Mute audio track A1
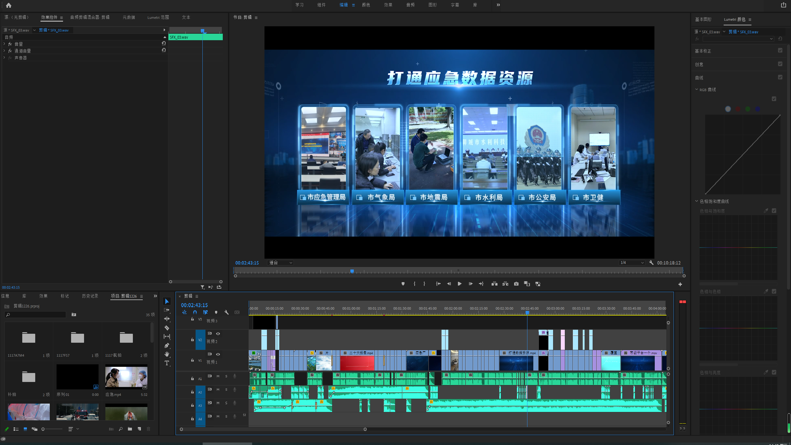The image size is (791, 445). click(218, 376)
